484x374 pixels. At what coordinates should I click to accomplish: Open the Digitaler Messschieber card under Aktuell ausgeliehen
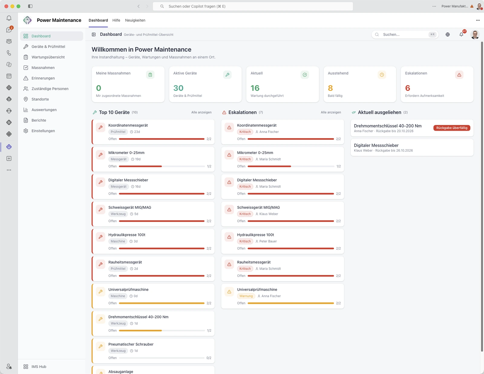click(x=412, y=148)
